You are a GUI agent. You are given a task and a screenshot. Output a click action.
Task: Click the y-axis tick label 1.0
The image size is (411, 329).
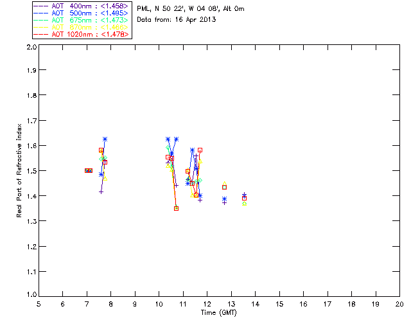coord(31,294)
